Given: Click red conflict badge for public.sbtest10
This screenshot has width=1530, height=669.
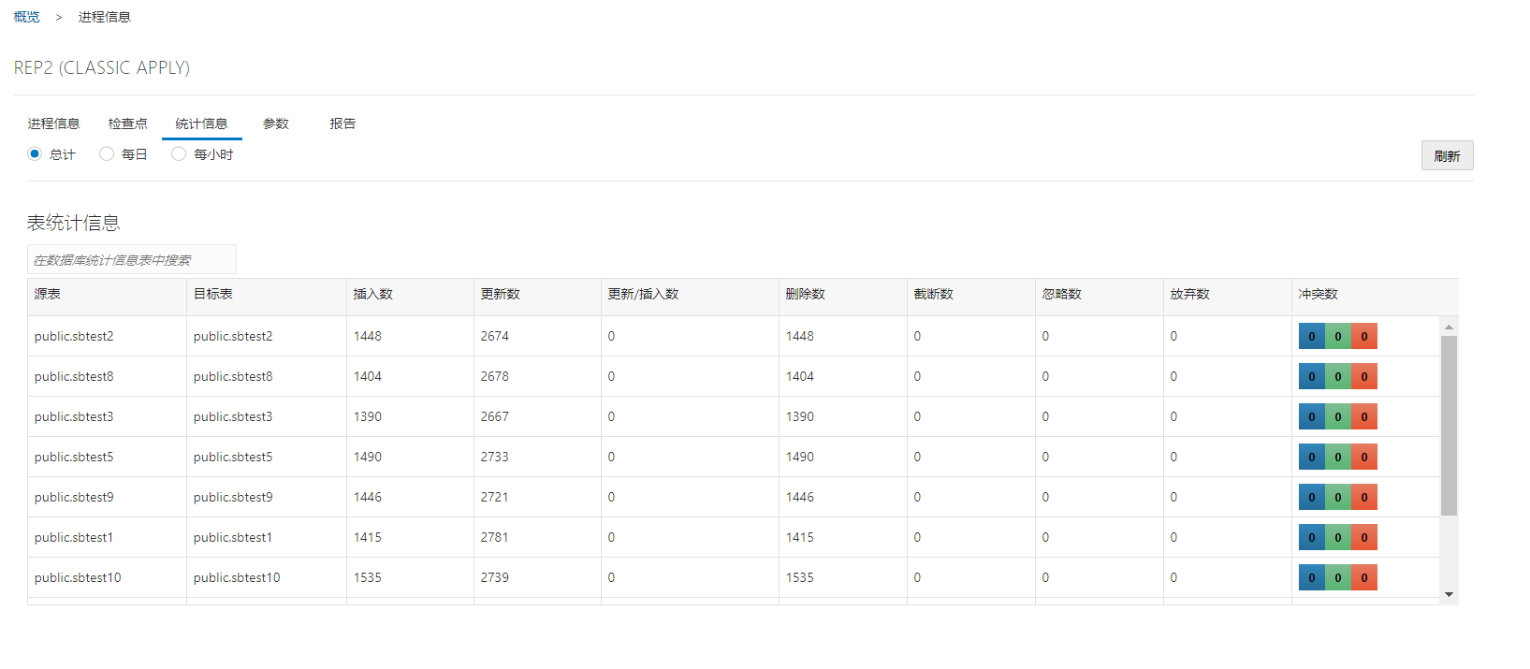Looking at the screenshot, I should pos(1364,578).
